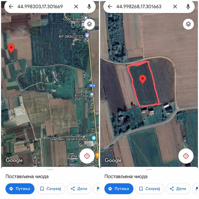The height and width of the screenshot is (199, 199).
Task: Tap microphone in left search bar
Action: click(x=89, y=7)
